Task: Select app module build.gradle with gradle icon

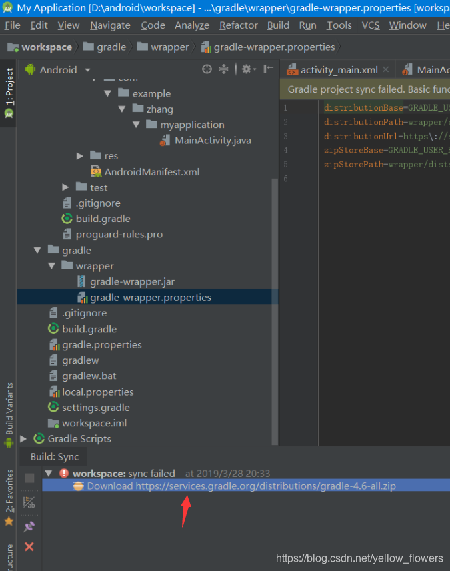Action: pyautogui.click(x=96, y=219)
